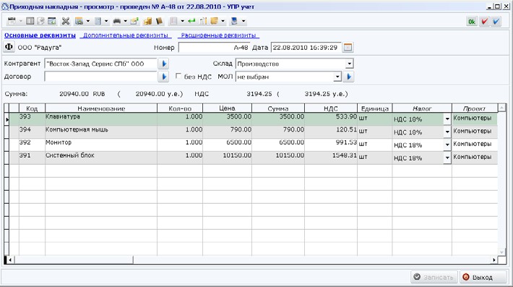Click the horizontal scrollbar right arrow

[493, 260]
